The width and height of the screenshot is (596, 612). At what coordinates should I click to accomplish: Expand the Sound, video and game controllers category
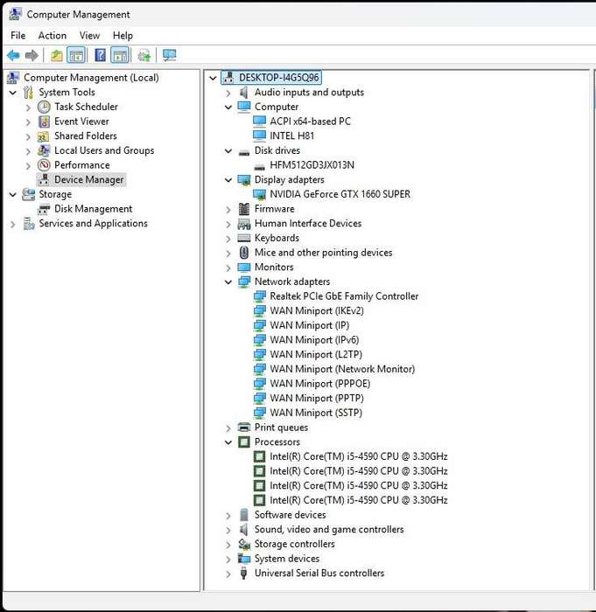(228, 530)
